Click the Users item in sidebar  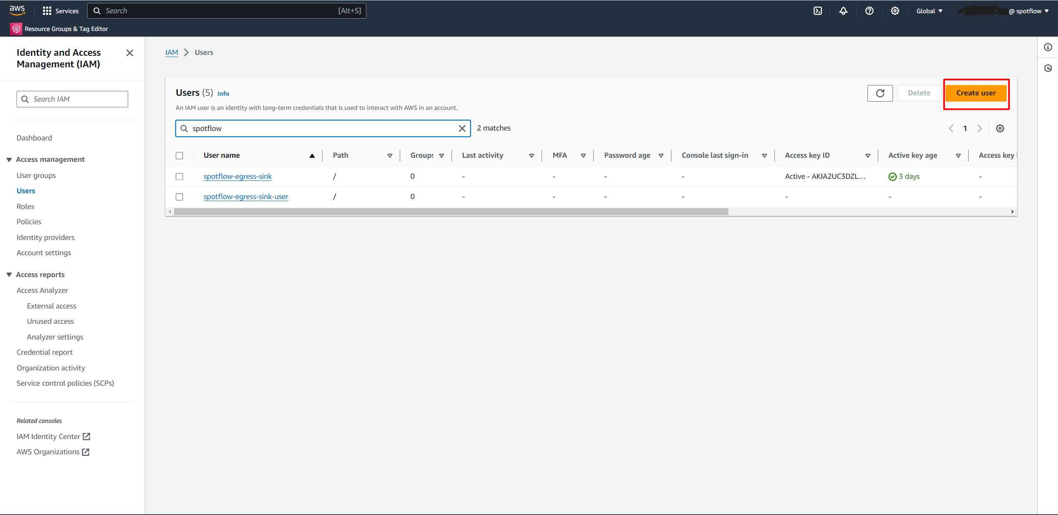[x=26, y=191]
